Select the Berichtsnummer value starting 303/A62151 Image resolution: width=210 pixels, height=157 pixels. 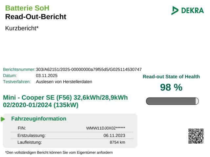point(89,69)
